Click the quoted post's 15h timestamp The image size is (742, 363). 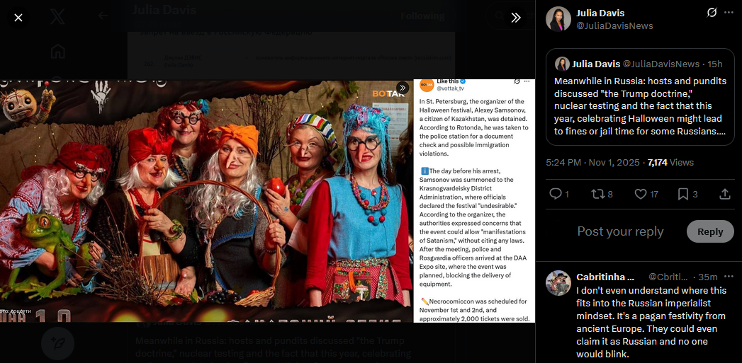[715, 64]
